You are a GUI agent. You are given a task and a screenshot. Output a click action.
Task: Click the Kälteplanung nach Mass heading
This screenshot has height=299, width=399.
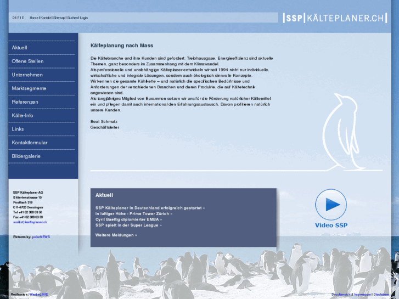[122, 46]
